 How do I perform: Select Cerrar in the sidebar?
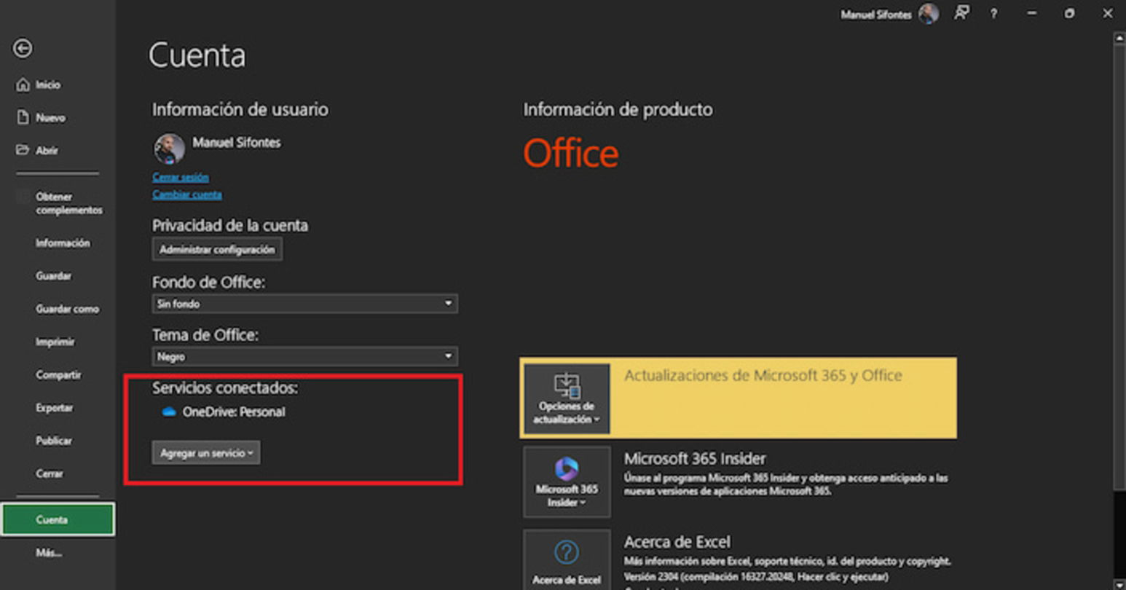pos(50,473)
